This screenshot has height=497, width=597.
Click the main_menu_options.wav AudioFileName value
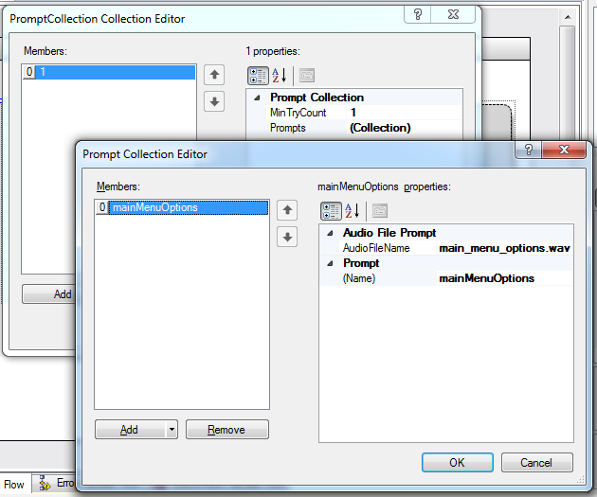click(504, 248)
